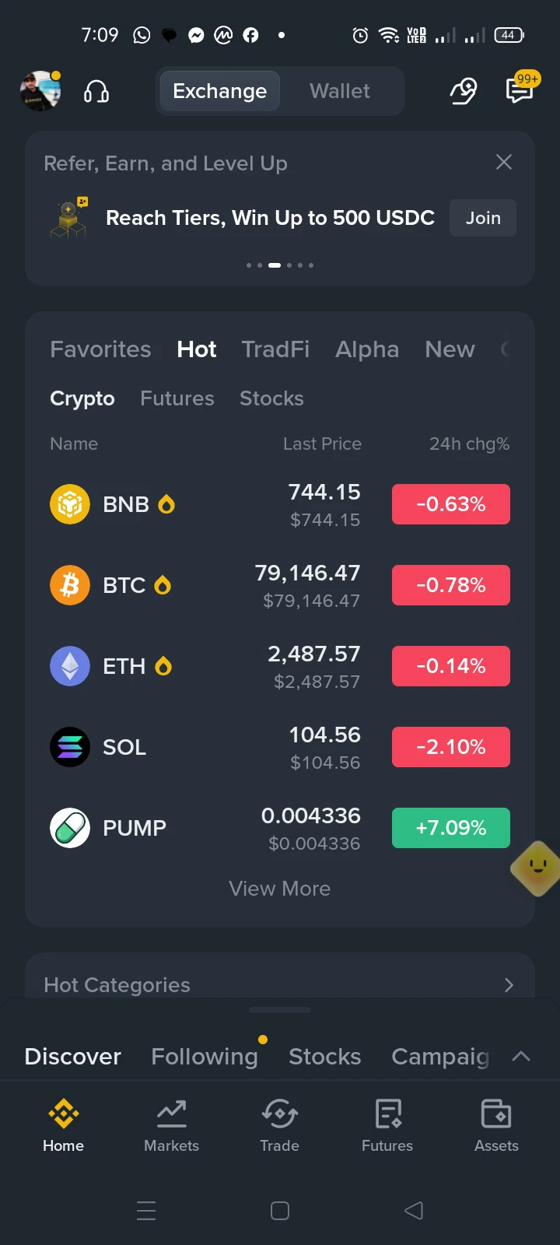The width and height of the screenshot is (560, 1245).
Task: Close the Refer, Earn banner
Action: (x=504, y=162)
